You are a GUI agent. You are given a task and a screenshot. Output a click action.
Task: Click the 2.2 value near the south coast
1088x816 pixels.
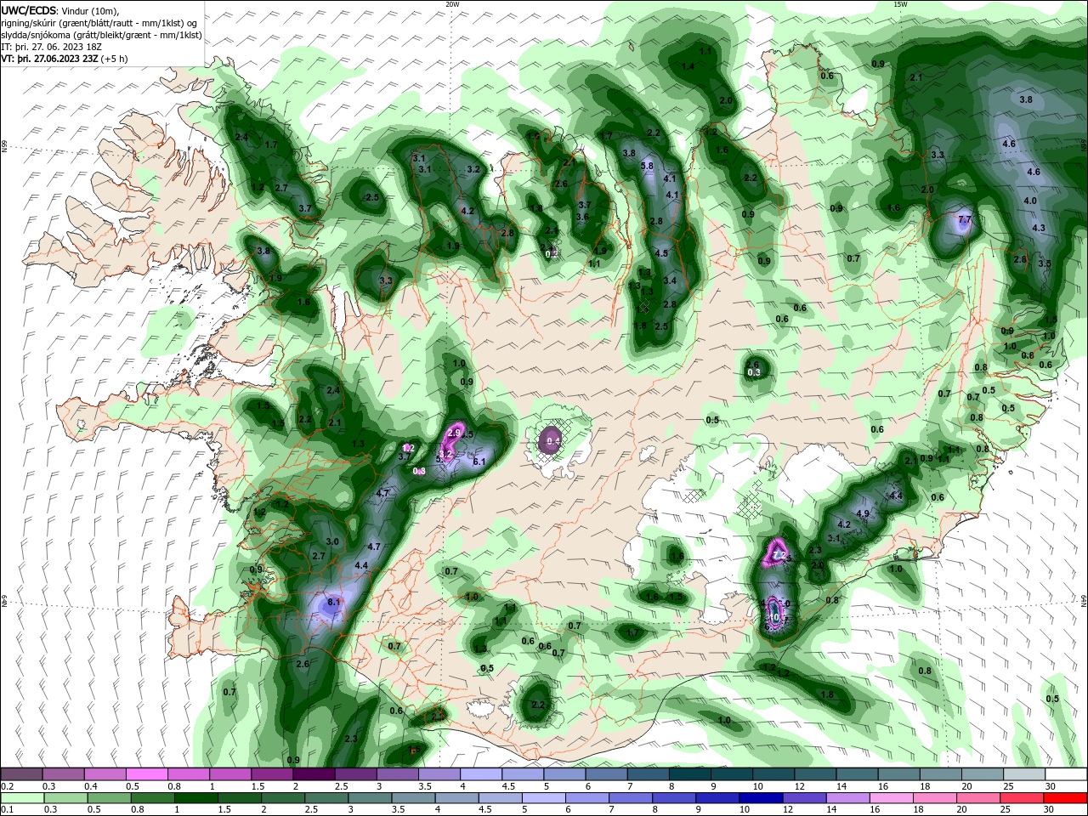click(537, 705)
